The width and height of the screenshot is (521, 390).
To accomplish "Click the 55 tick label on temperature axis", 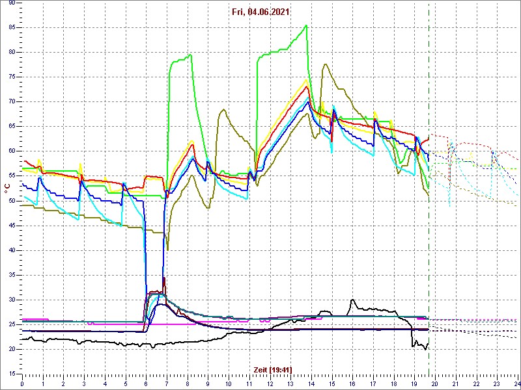I will tap(12, 176).
